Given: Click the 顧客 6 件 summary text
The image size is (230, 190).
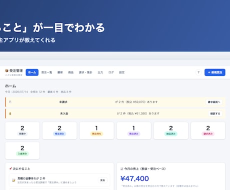Looking at the screenshot, I should coord(53,92).
